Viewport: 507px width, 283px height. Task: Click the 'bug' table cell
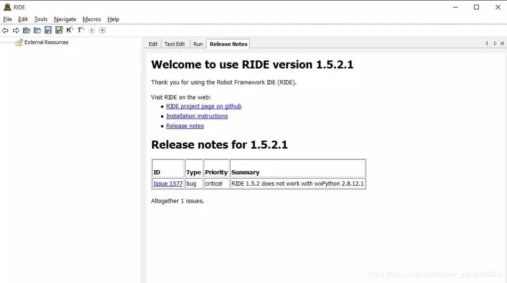193,183
